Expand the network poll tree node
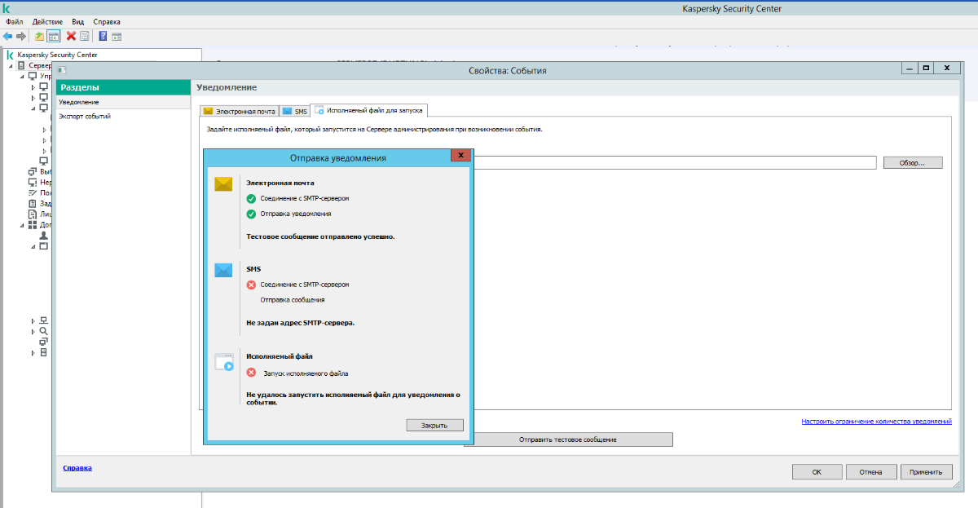This screenshot has width=978, height=508. (33, 320)
